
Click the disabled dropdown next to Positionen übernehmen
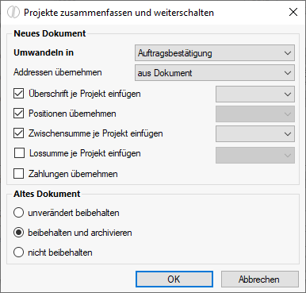[255, 114]
